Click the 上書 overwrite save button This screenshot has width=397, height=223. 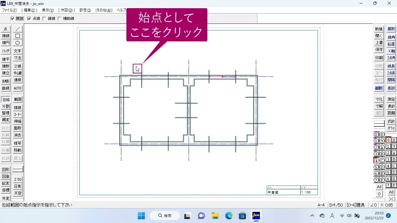click(x=379, y=43)
